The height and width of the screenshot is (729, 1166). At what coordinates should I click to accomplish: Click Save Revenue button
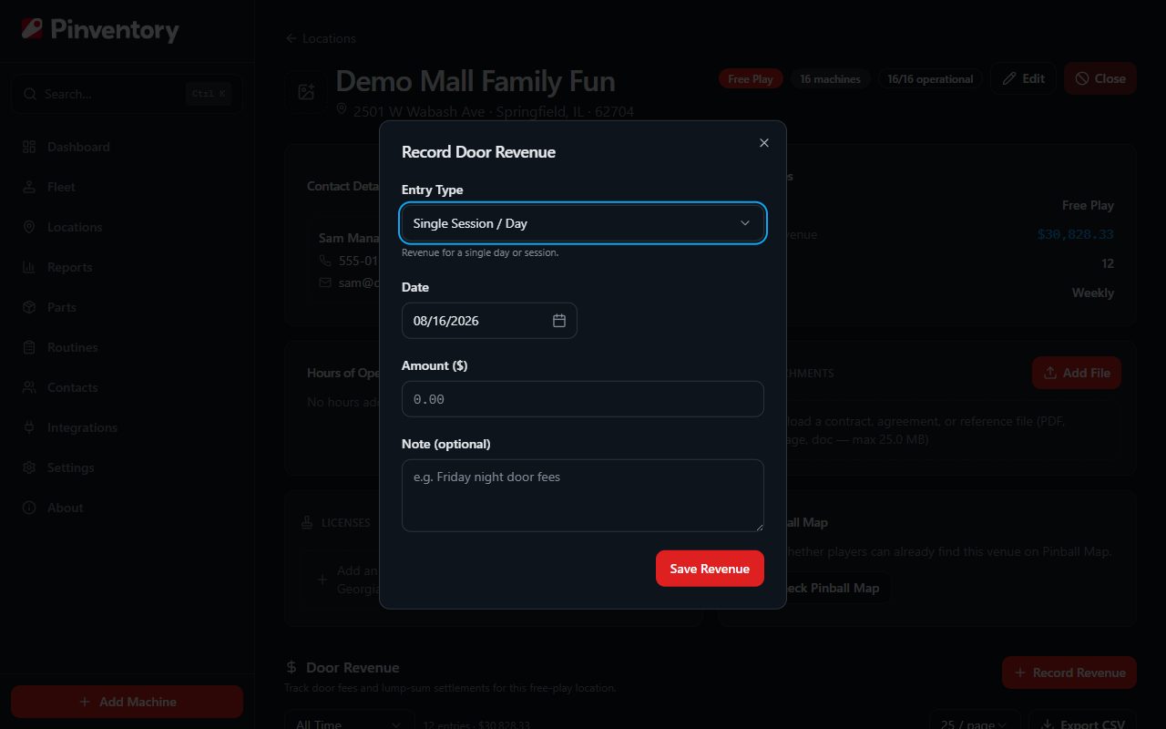tap(710, 569)
